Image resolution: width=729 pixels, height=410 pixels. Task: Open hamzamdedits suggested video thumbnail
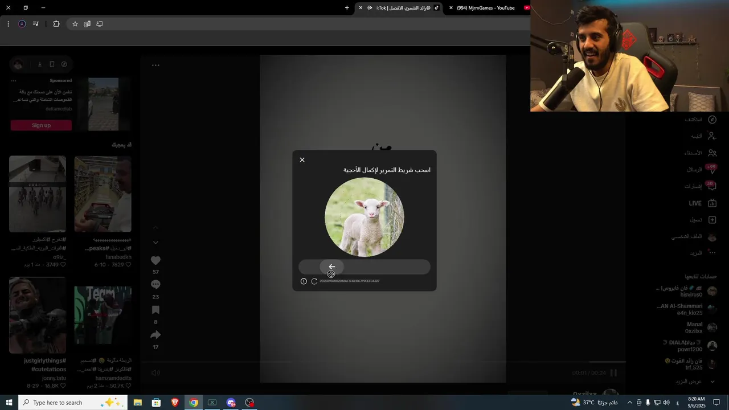[x=103, y=315]
